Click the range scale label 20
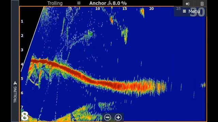218x122 pixels. coord(152,8)
